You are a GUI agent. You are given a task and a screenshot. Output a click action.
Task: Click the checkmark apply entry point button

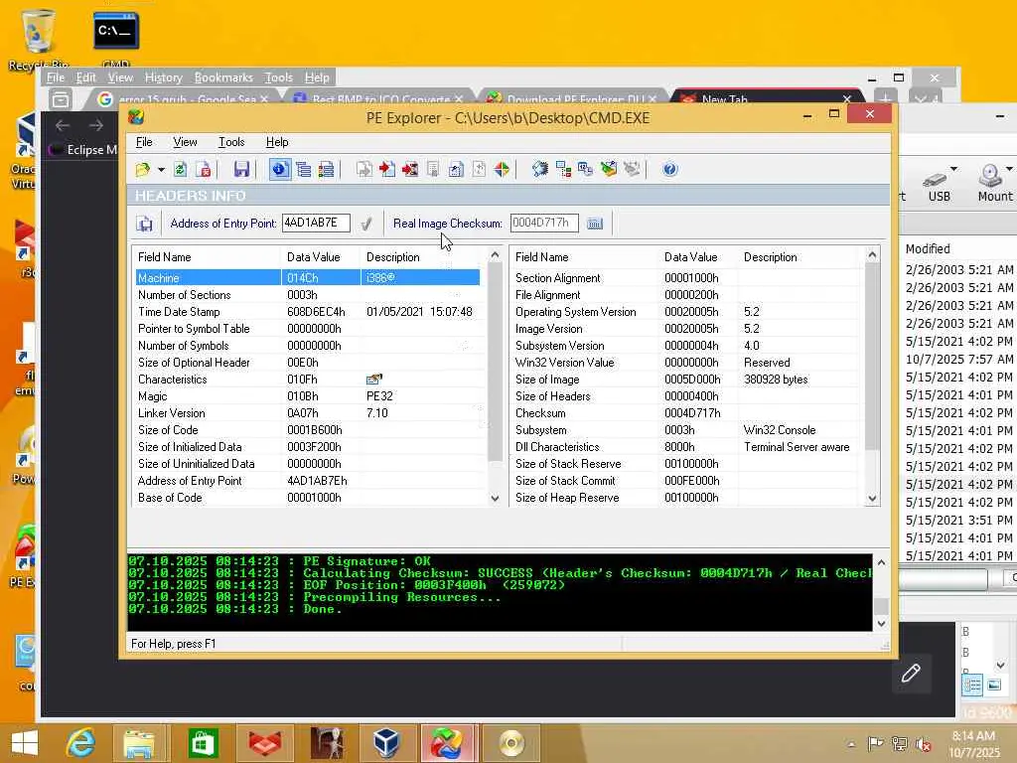coord(366,224)
